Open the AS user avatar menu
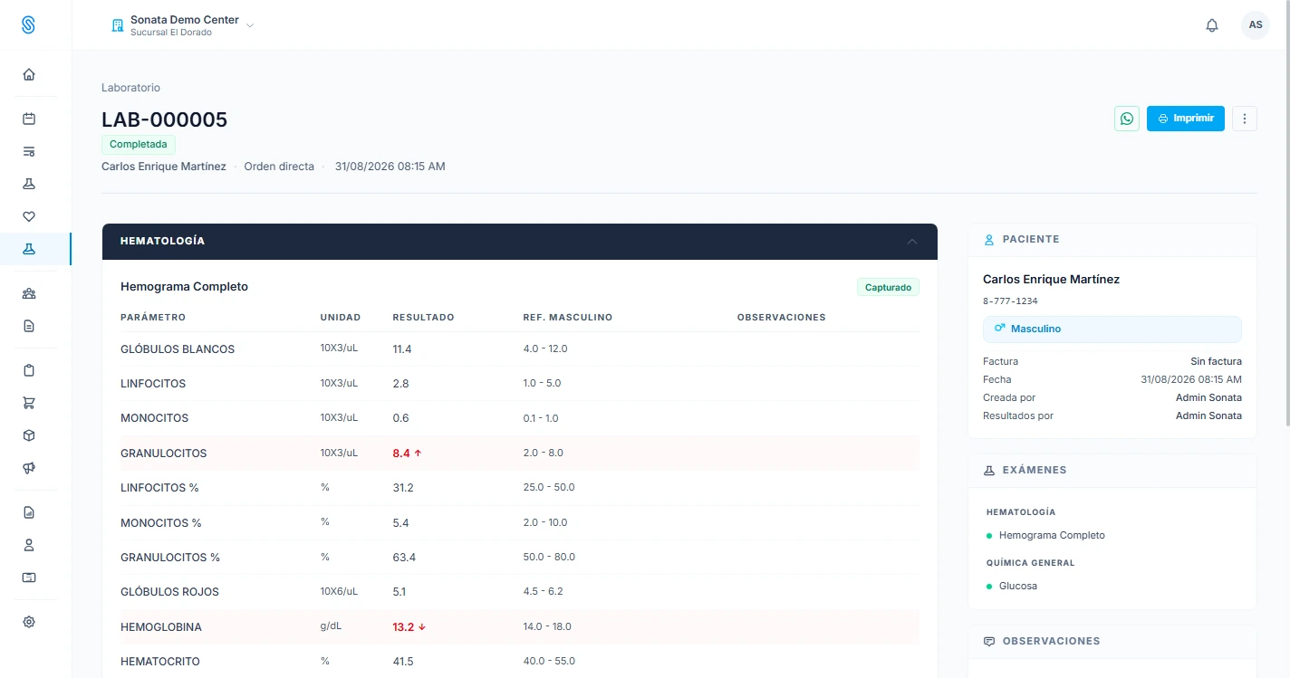Image resolution: width=1290 pixels, height=678 pixels. coord(1256,25)
